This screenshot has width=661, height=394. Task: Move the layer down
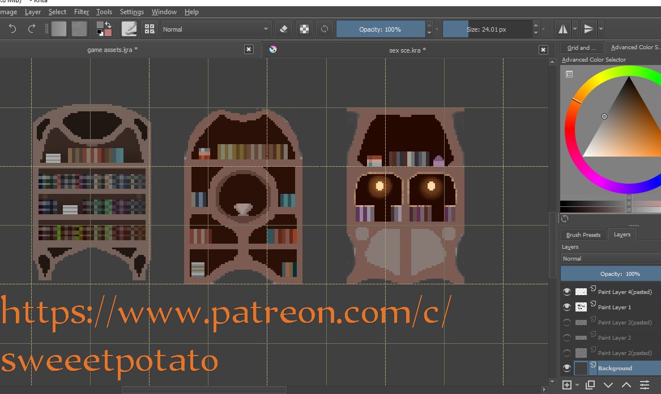point(608,385)
